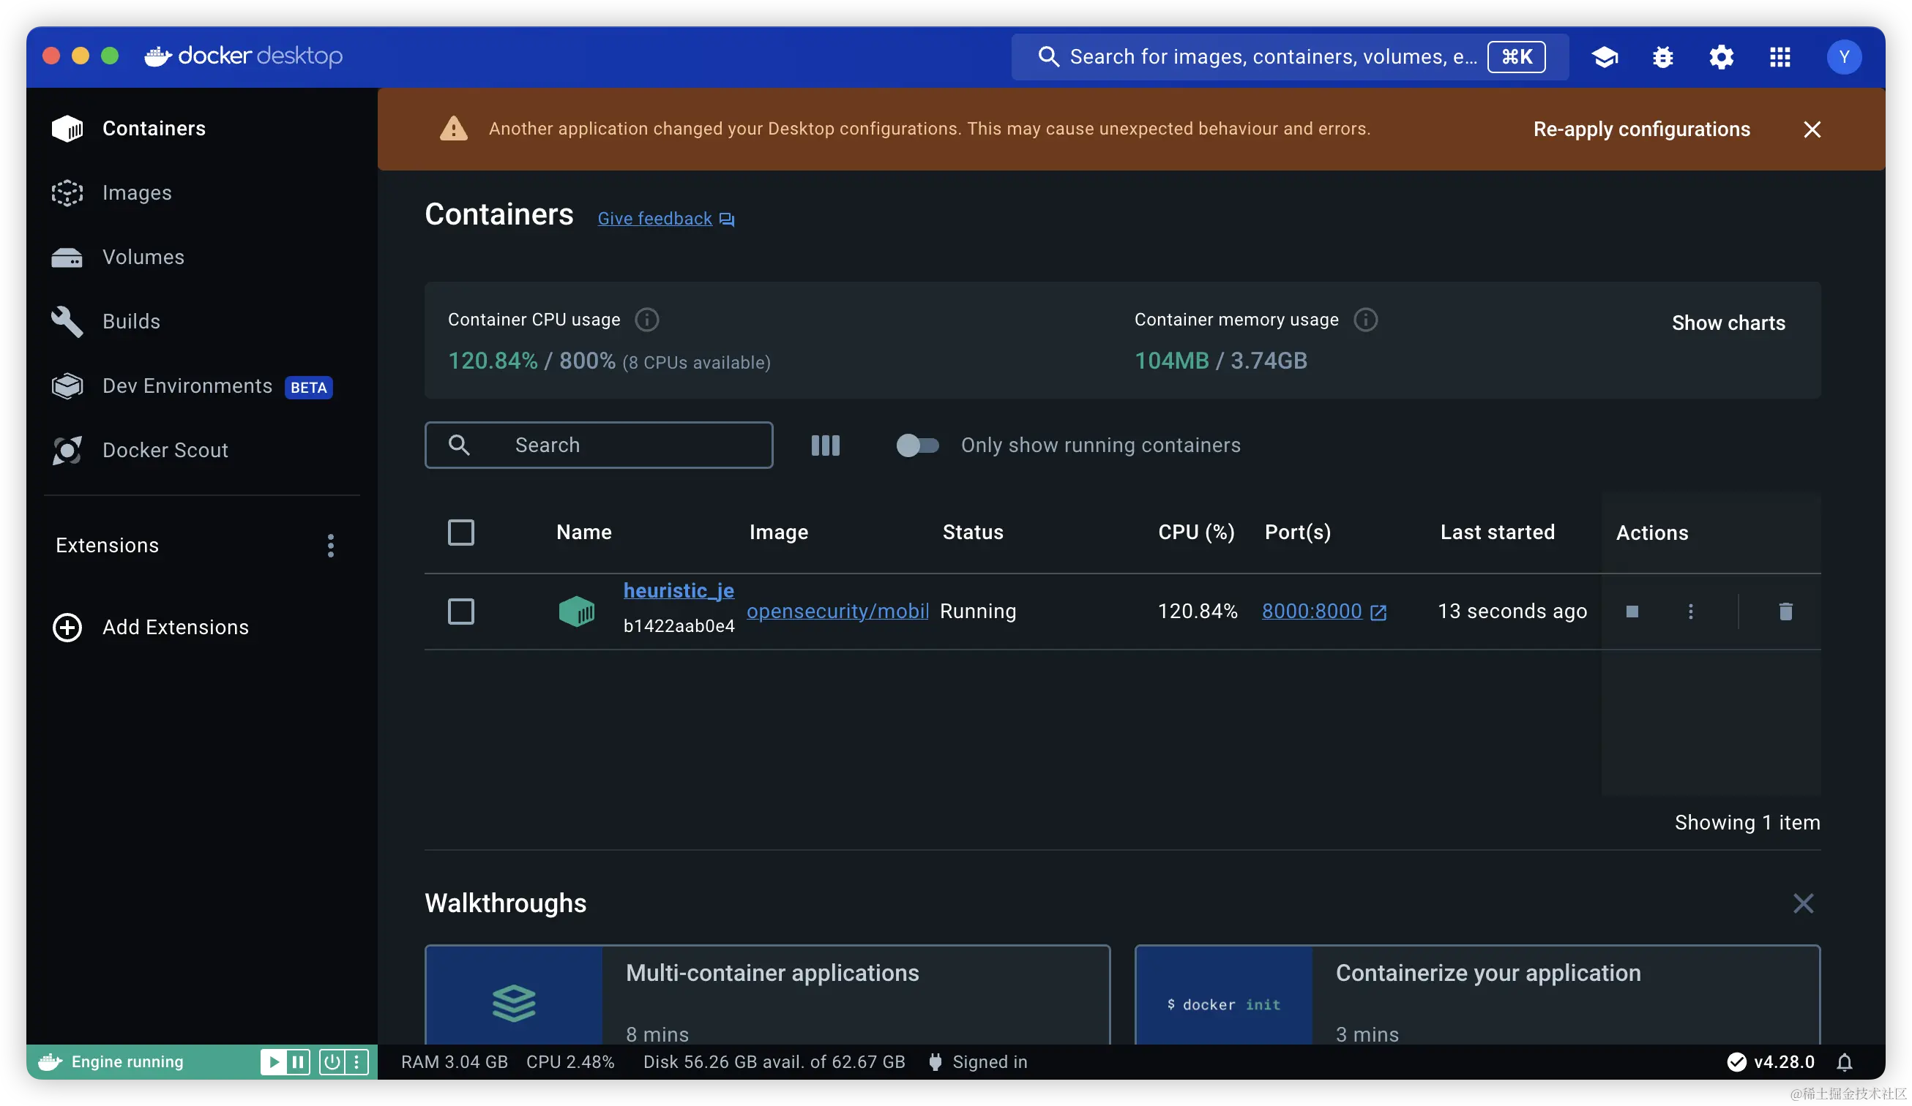Stop the heuristic_je container
The width and height of the screenshot is (1912, 1106).
1632,611
